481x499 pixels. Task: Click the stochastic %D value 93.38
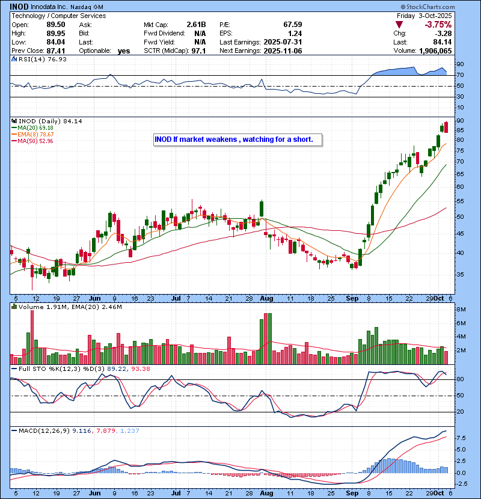[x=140, y=369]
